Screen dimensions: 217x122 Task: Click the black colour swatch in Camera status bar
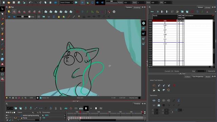(139, 98)
